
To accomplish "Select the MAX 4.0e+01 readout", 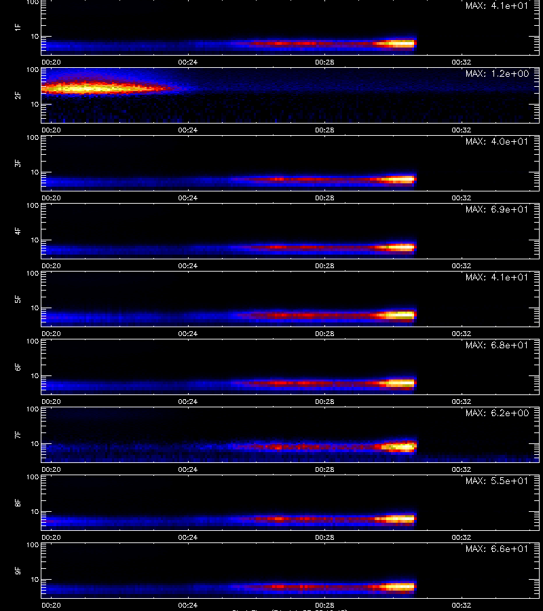I will tap(497, 141).
